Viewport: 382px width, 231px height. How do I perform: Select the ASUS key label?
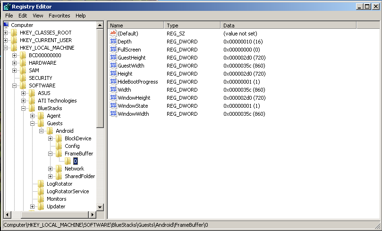(x=44, y=93)
